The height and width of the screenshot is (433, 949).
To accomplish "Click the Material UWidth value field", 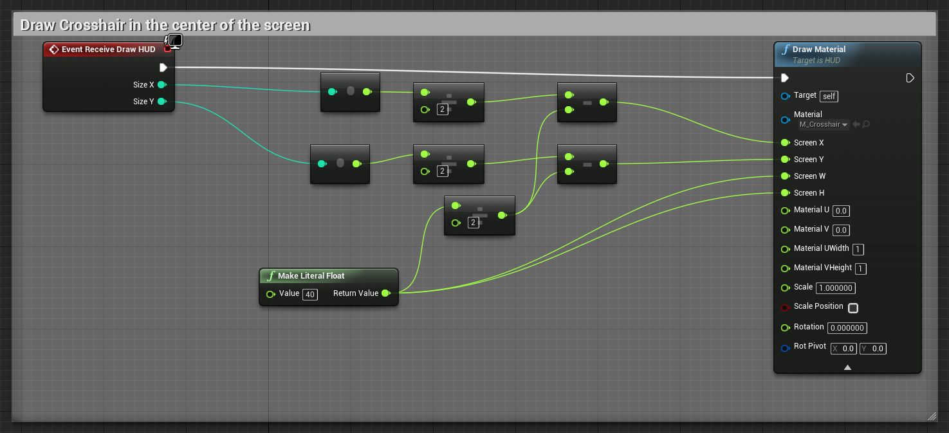I will (858, 250).
